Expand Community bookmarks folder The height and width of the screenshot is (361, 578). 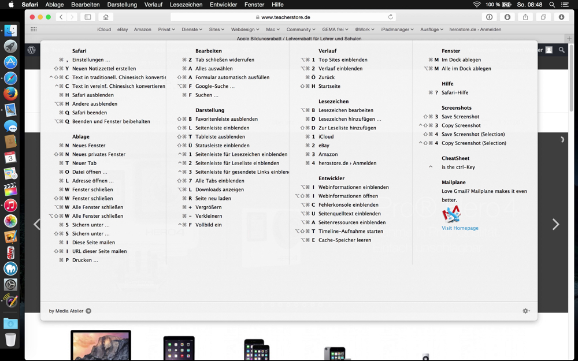coord(301,29)
